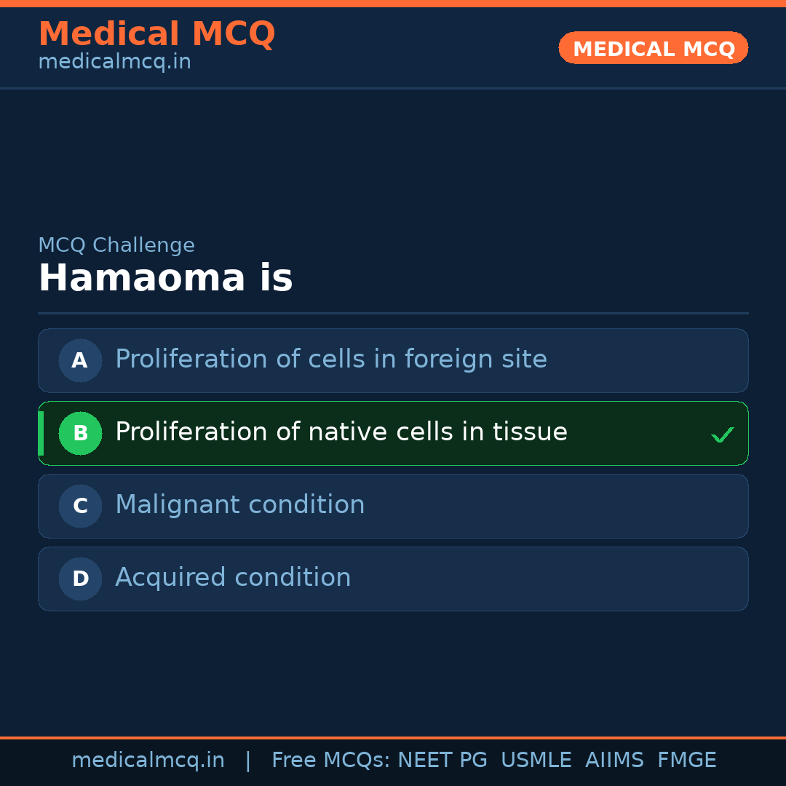This screenshot has height=786, width=786.
Task: Choose the 'Acquired condition' option
Action: (233, 578)
